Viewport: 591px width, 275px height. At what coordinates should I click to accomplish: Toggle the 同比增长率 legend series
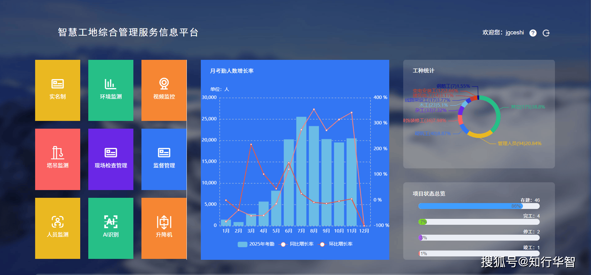tap(297, 244)
